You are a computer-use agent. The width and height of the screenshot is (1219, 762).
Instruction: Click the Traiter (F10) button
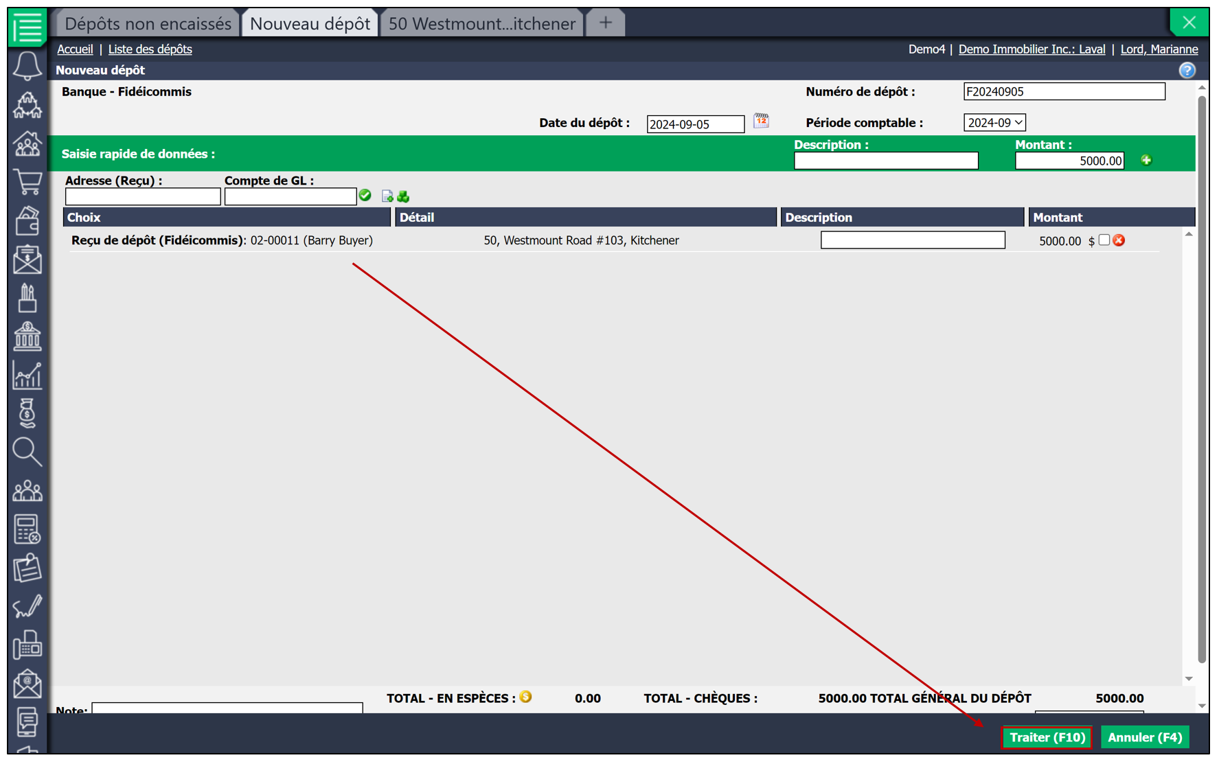[1047, 737]
